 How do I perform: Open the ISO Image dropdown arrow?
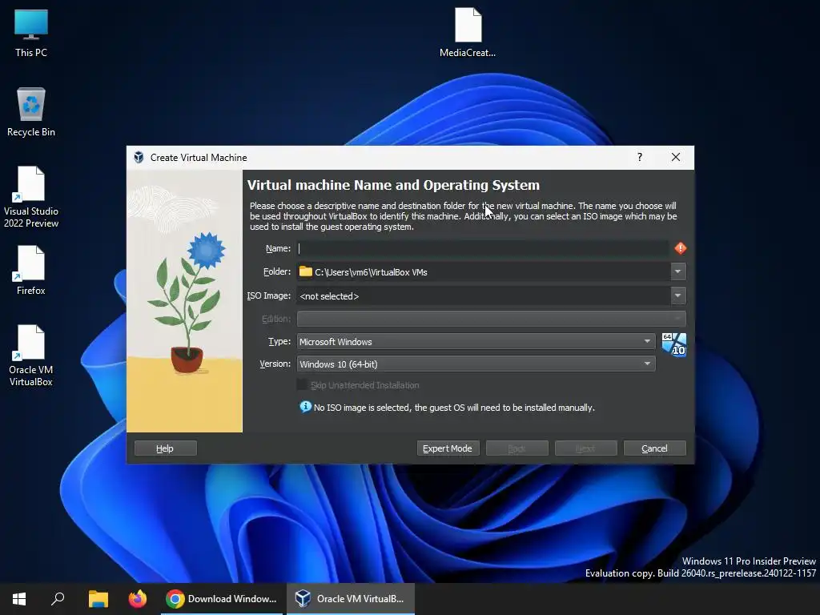(x=677, y=295)
